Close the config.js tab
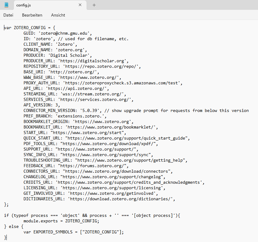Screen dimensions: 258x242 [x=80, y=5]
